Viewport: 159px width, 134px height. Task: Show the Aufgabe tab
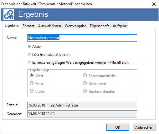(120, 26)
